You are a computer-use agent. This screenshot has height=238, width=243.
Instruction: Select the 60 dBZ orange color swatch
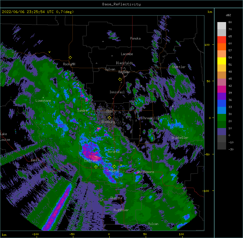(x=222, y=47)
